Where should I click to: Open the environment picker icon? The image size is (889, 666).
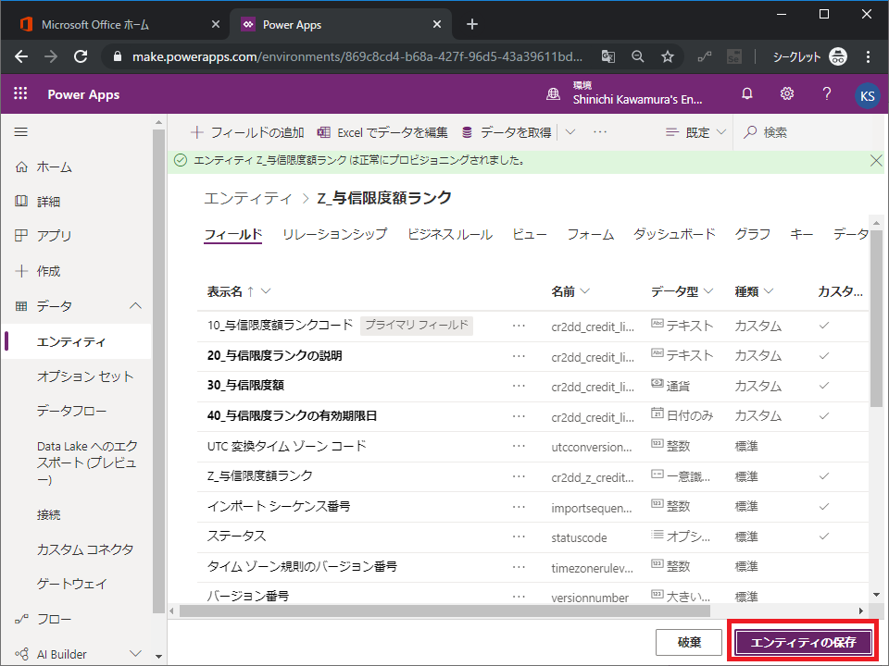tap(554, 93)
